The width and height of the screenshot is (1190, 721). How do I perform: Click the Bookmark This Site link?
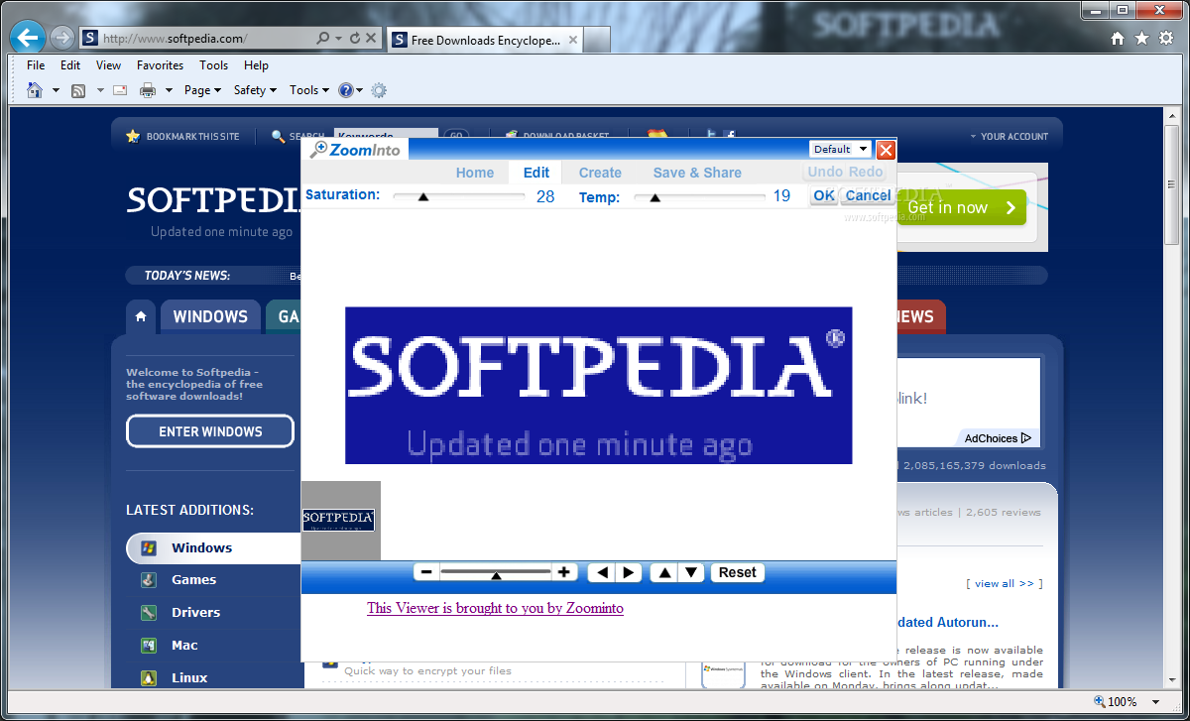point(183,137)
